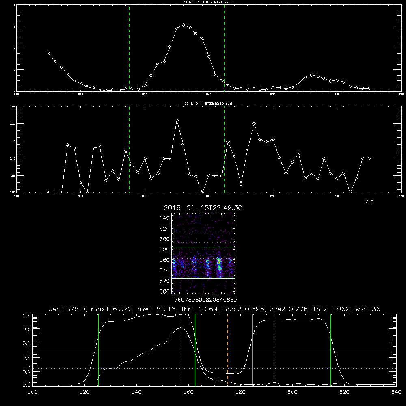Click the last data point of dawn curve

pyautogui.click(x=369, y=88)
